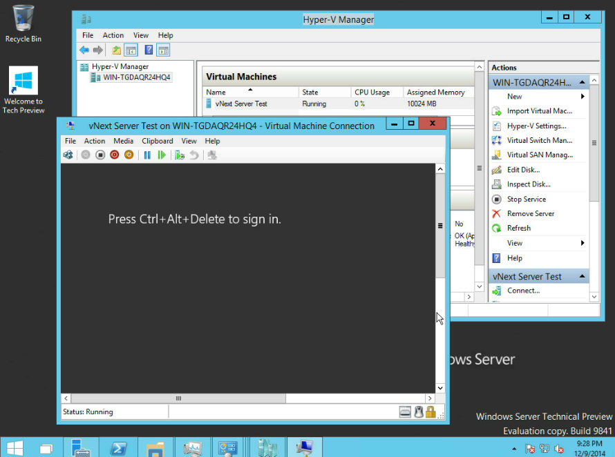Click VM Connection horizontal scrollbar thumb
The width and height of the screenshot is (615, 457).
coord(178,398)
